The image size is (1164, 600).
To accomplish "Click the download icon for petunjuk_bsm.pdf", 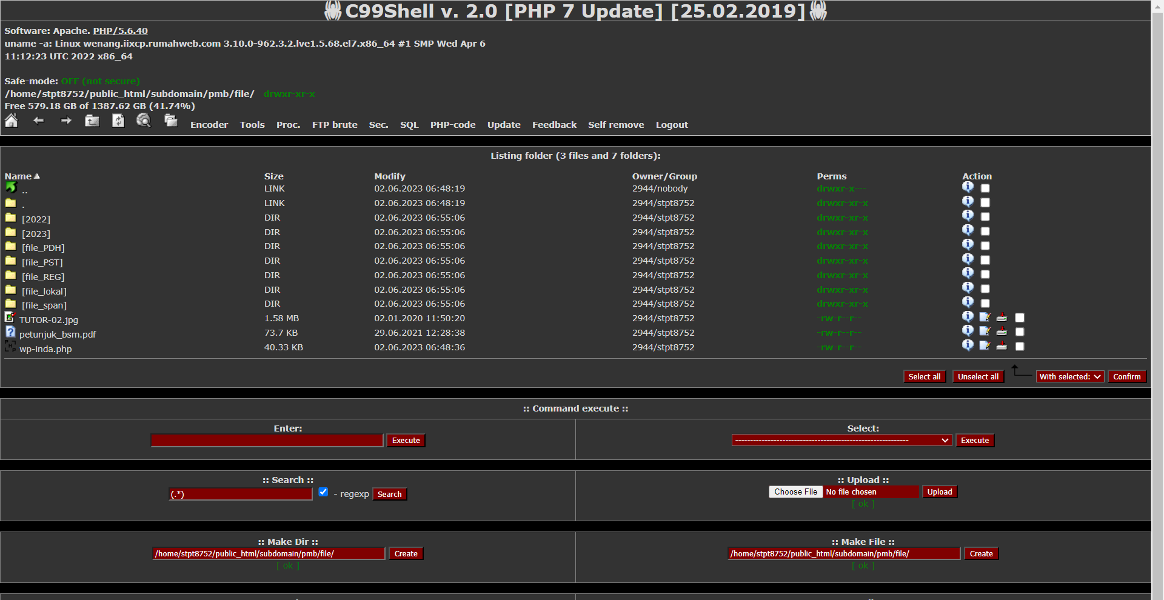I will 1002,331.
